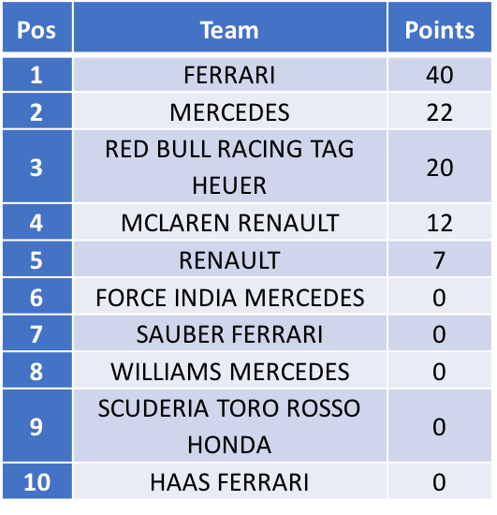The width and height of the screenshot is (497, 515).
Task: Select the WILLIAMS MERCEDES cell
Action: point(230,370)
